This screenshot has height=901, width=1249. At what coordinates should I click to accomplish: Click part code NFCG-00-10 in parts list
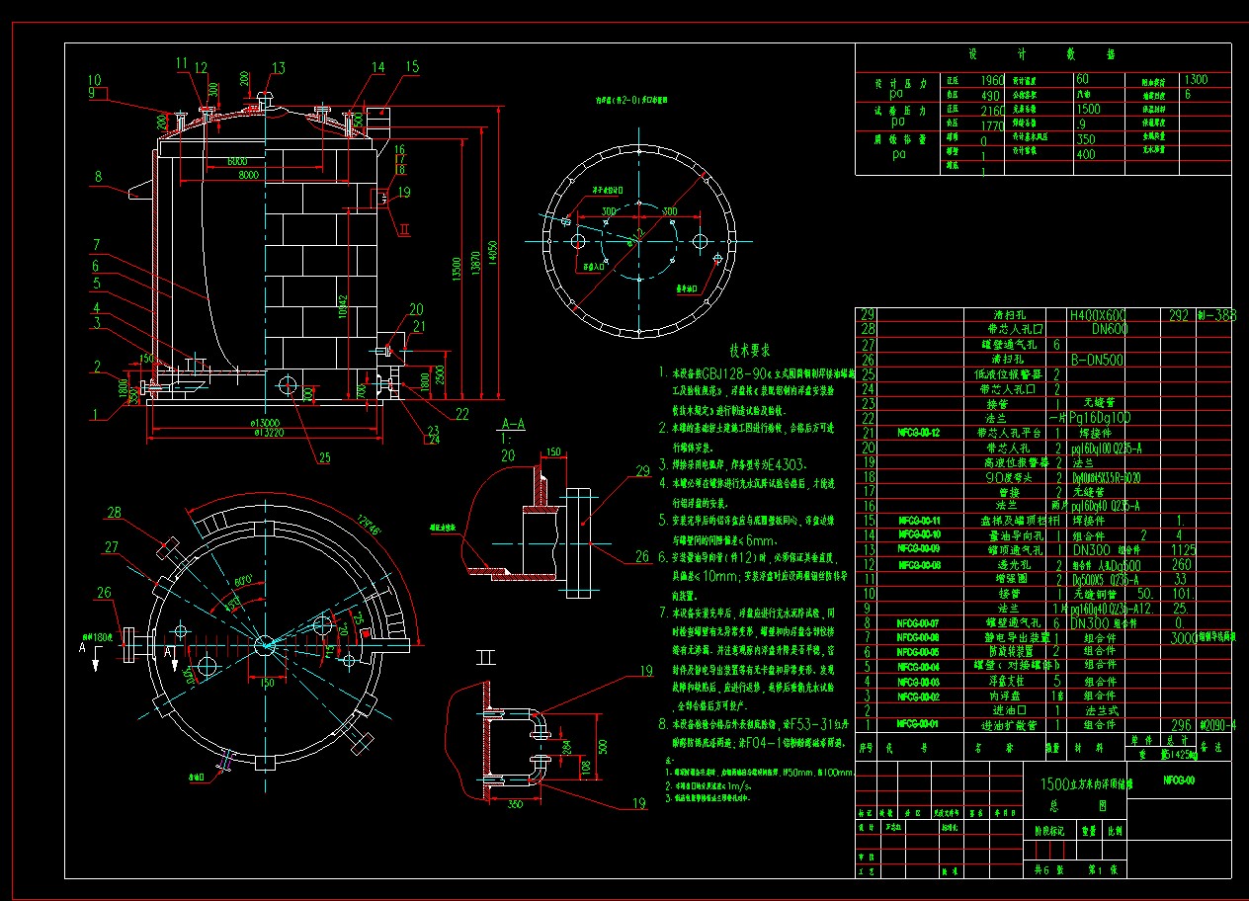(x=919, y=533)
